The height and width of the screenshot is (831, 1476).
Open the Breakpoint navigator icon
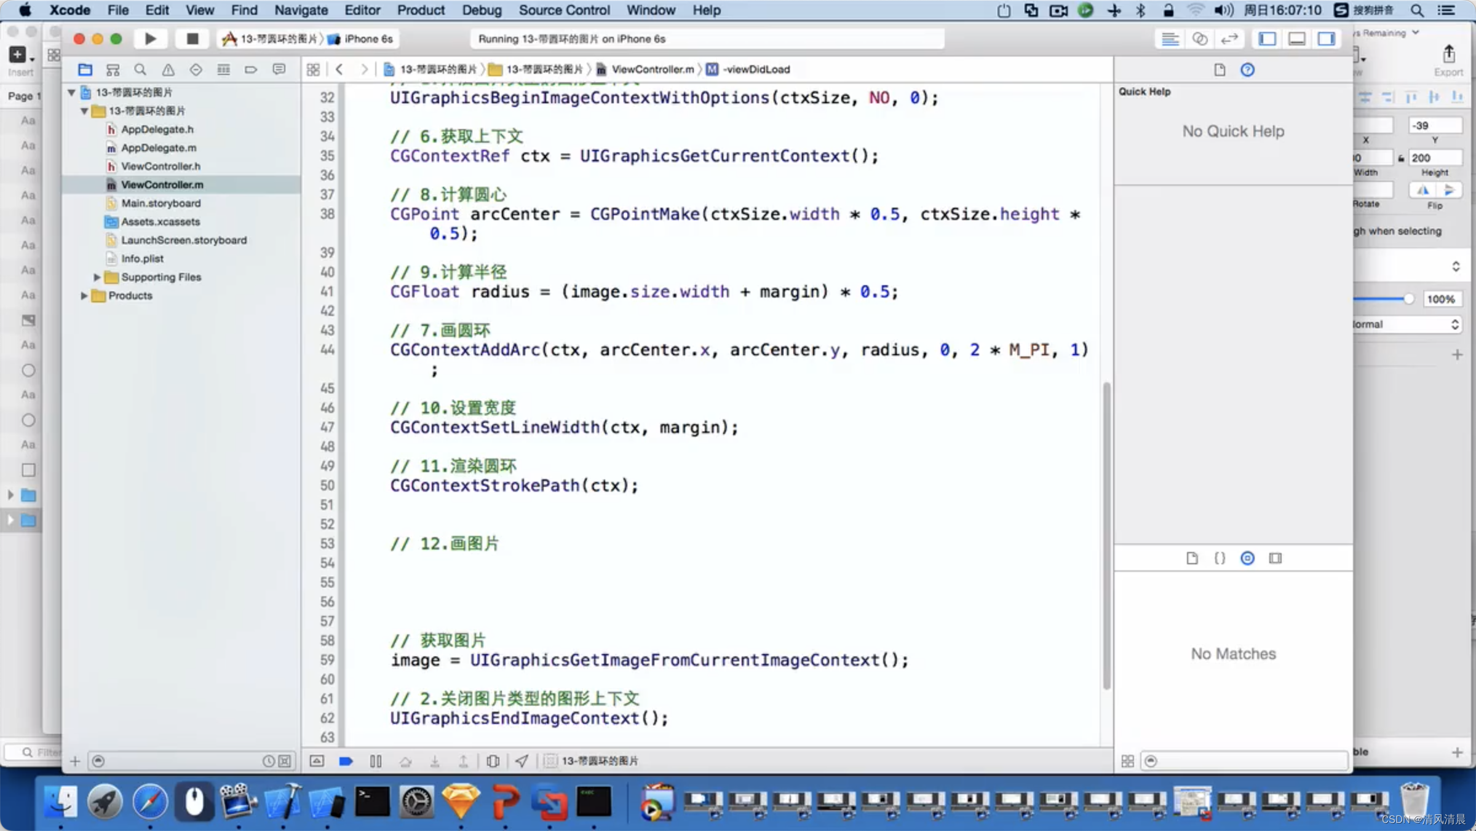(251, 69)
